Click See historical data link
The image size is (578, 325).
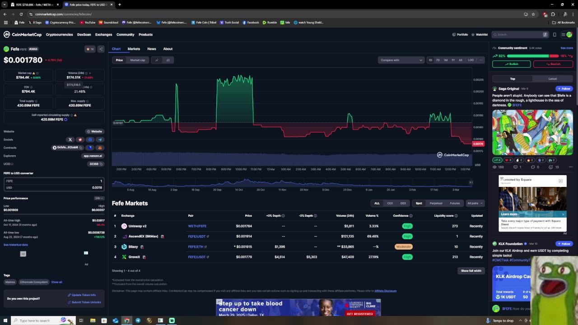pos(16,245)
